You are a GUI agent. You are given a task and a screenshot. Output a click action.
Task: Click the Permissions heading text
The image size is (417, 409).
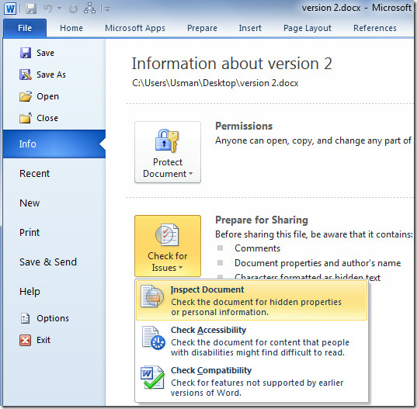tap(244, 127)
